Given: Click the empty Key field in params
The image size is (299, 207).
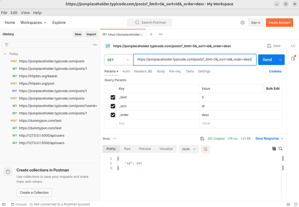Looking at the screenshot, I should (158, 124).
